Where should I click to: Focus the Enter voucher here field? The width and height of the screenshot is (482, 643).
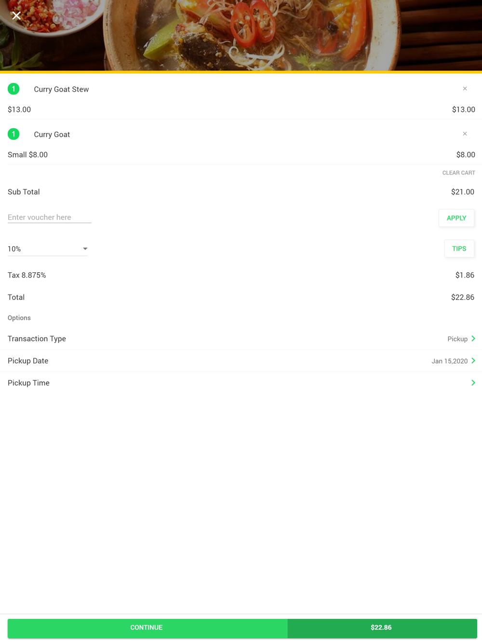49,217
